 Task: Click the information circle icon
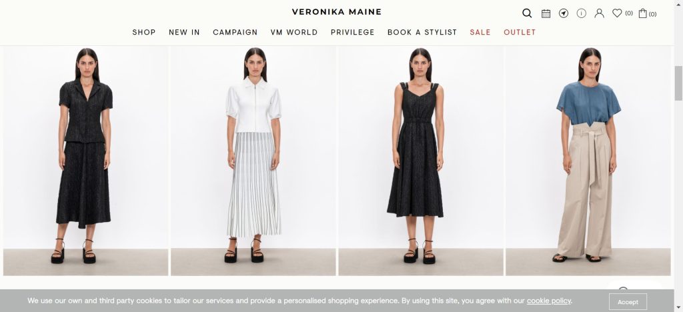pos(582,13)
